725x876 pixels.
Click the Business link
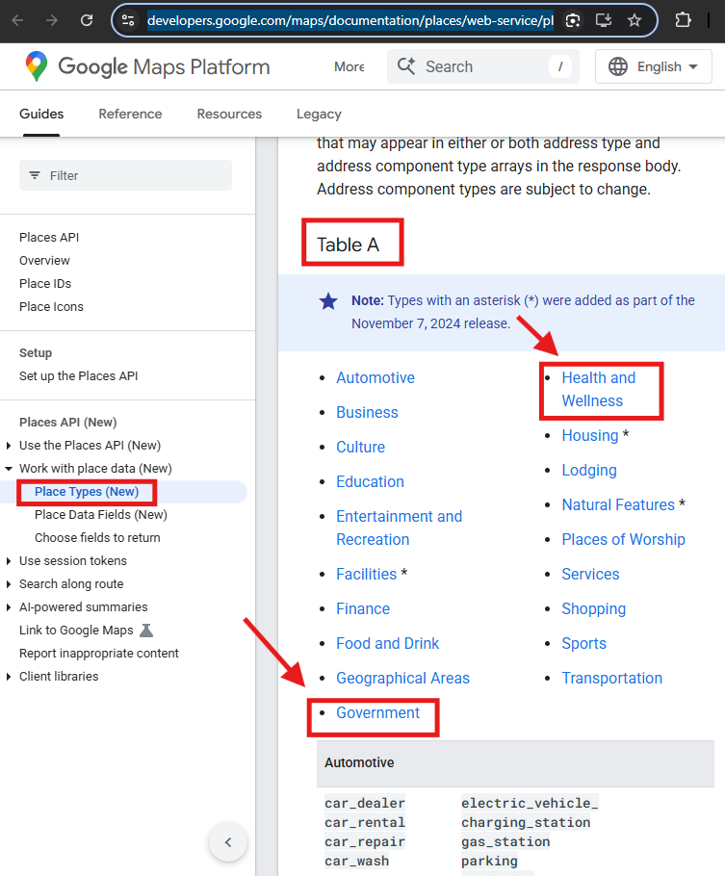[x=367, y=412]
